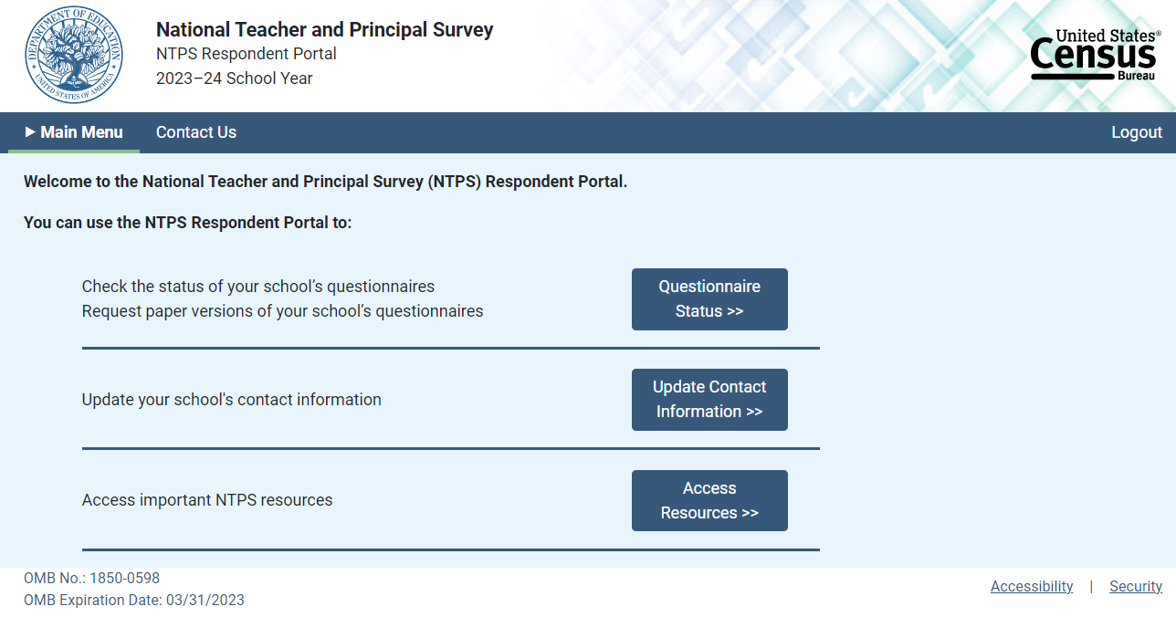1176x617 pixels.
Task: Click the 'Access important NTPS resources' text
Action: pyautogui.click(x=207, y=500)
